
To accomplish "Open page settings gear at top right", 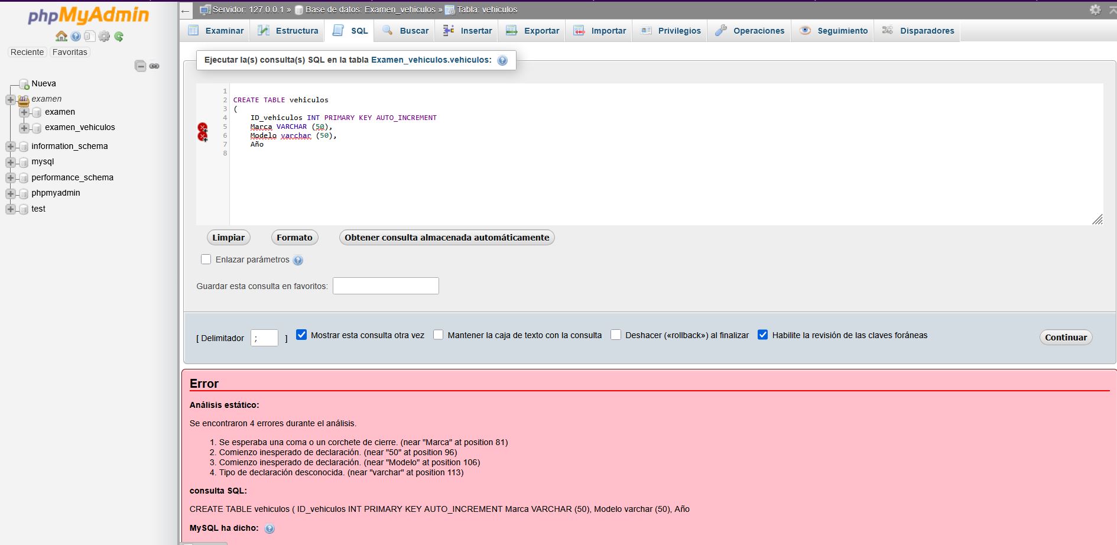I will click(x=1095, y=9).
